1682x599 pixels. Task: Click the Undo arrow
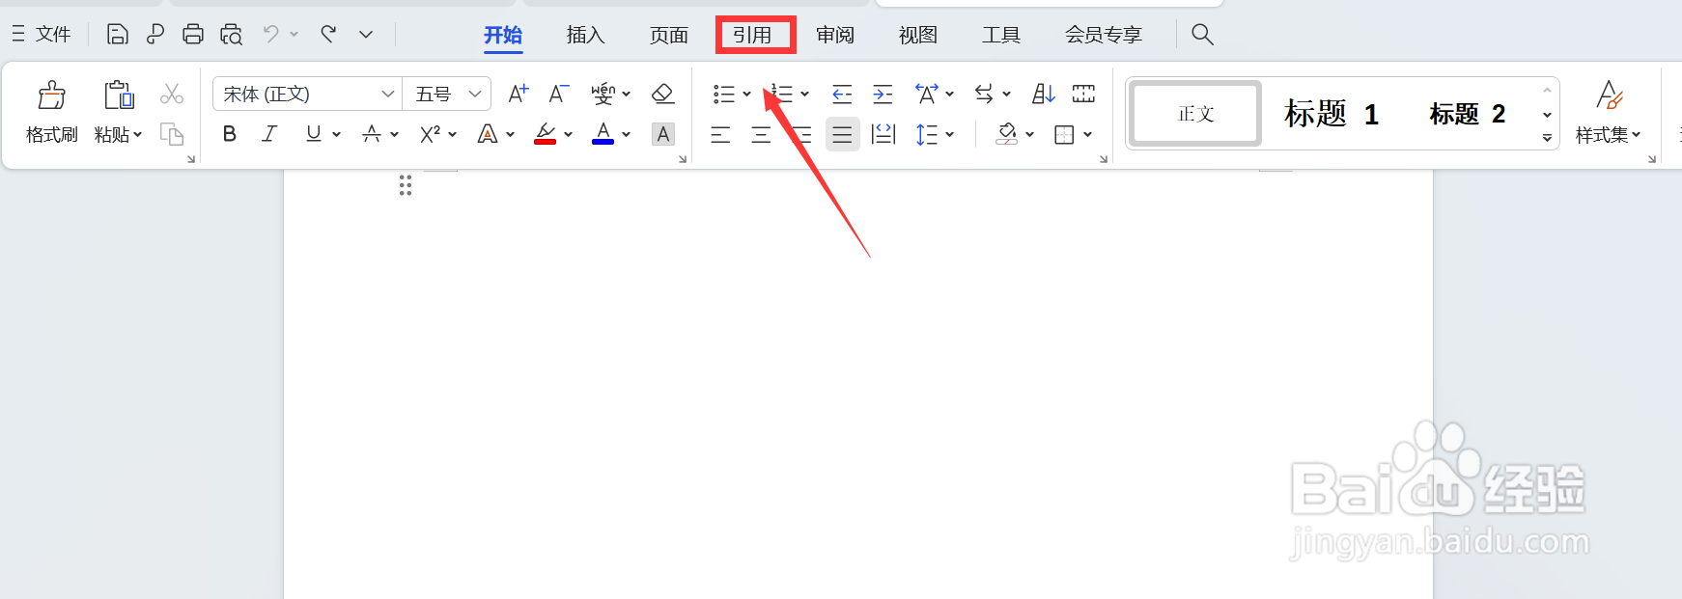click(x=271, y=34)
